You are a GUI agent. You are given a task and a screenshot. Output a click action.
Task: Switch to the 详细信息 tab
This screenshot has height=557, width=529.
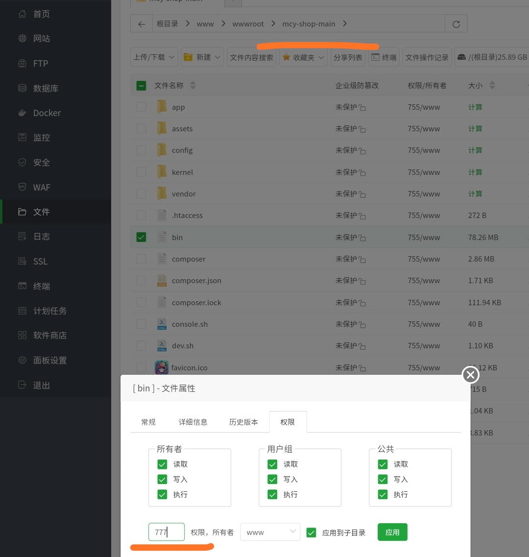[192, 421]
